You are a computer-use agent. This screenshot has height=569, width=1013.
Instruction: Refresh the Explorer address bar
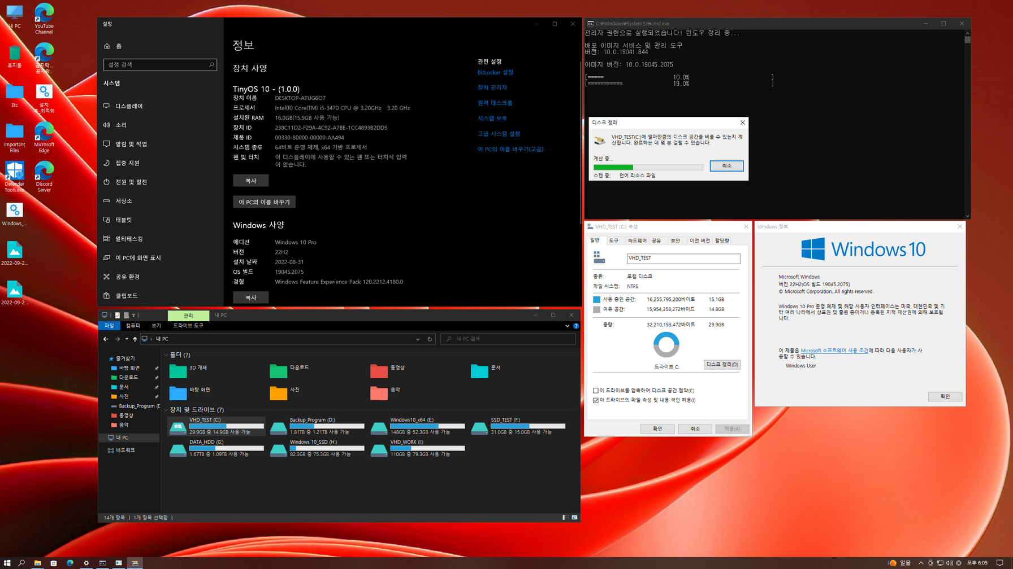430,339
